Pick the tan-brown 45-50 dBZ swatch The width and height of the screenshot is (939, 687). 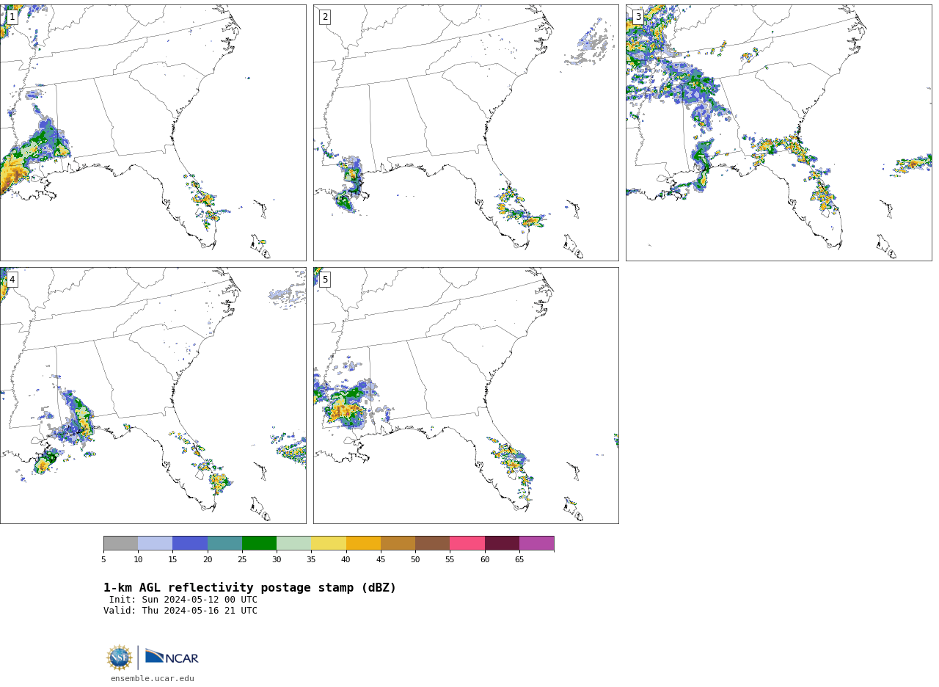point(398,543)
